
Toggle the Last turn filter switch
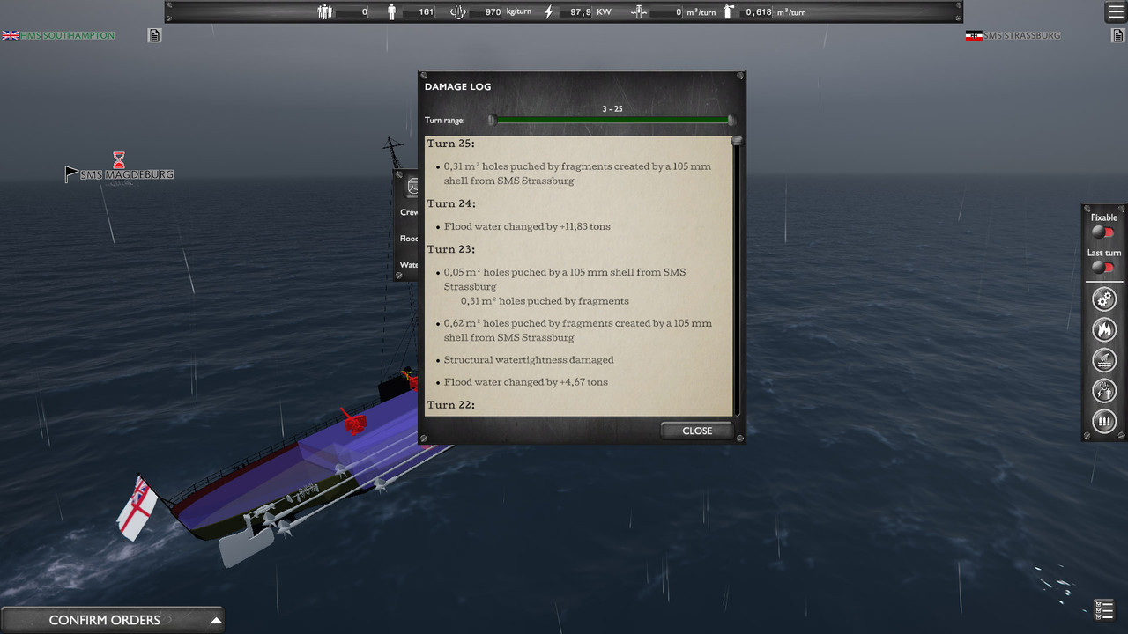coord(1103,267)
